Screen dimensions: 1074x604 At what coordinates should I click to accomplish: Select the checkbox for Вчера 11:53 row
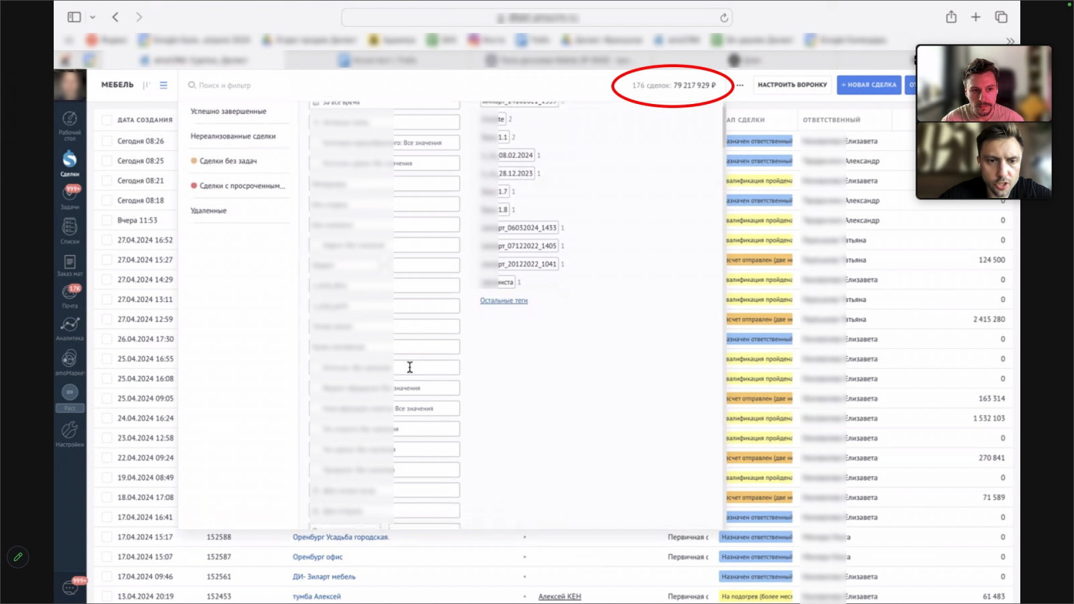click(106, 221)
